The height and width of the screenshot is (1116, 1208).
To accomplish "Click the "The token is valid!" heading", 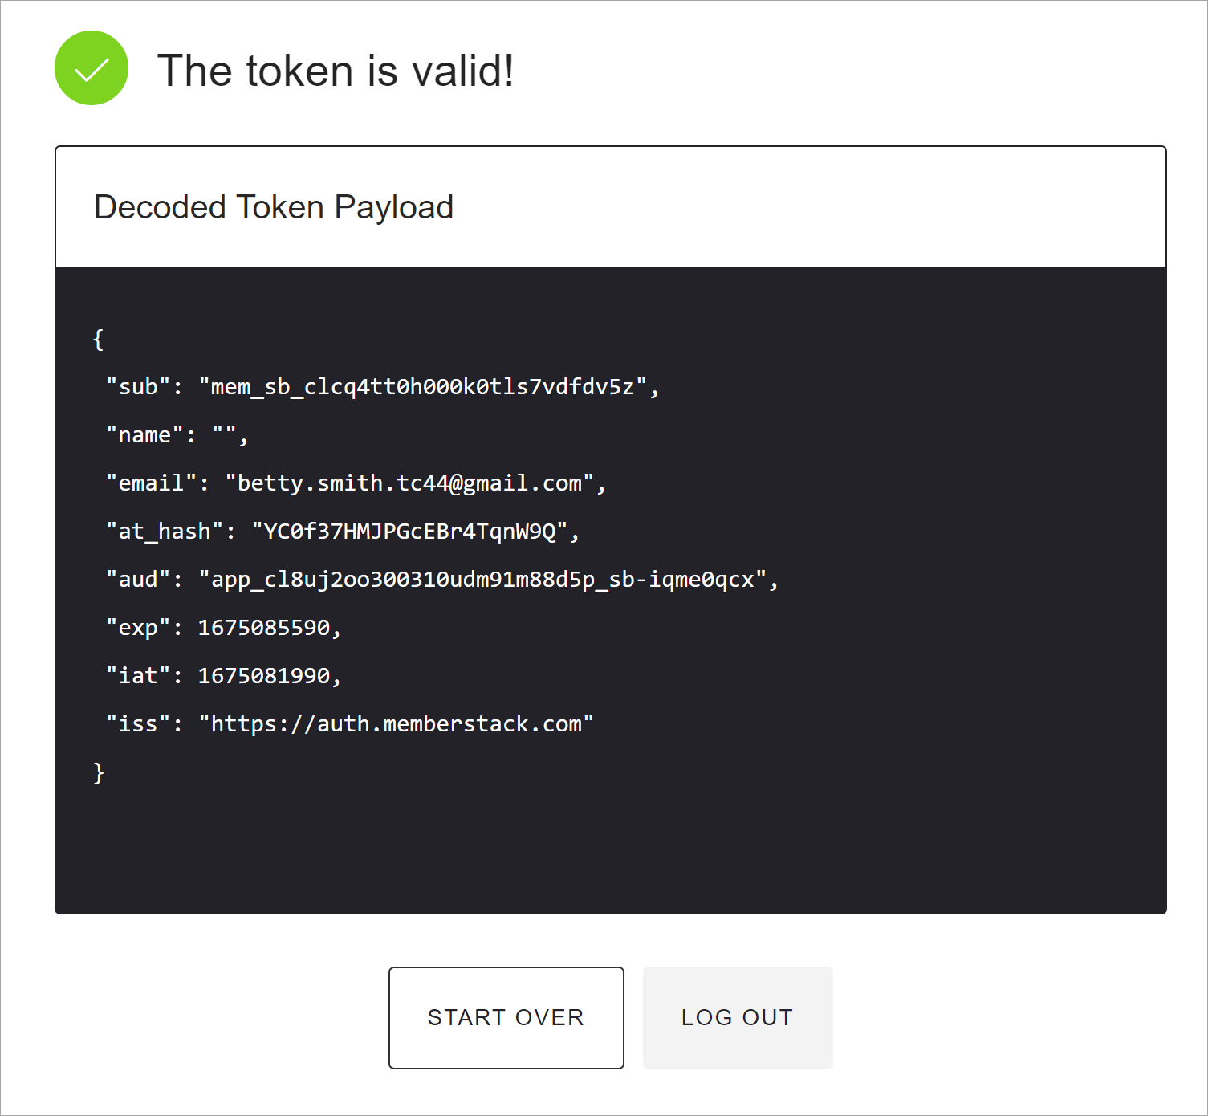I will click(336, 71).
